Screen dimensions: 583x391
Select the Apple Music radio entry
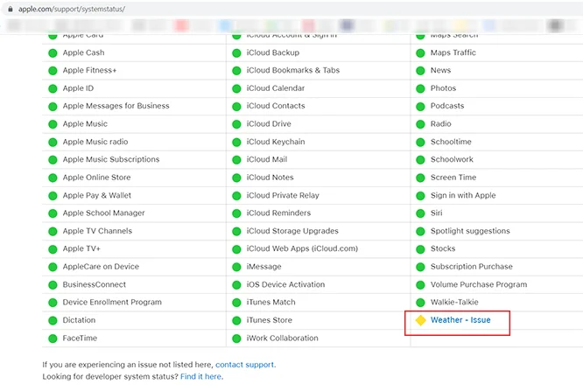95,142
